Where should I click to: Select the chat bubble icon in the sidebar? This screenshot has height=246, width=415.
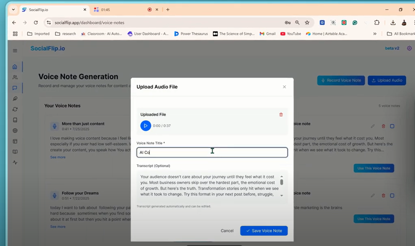15,88
